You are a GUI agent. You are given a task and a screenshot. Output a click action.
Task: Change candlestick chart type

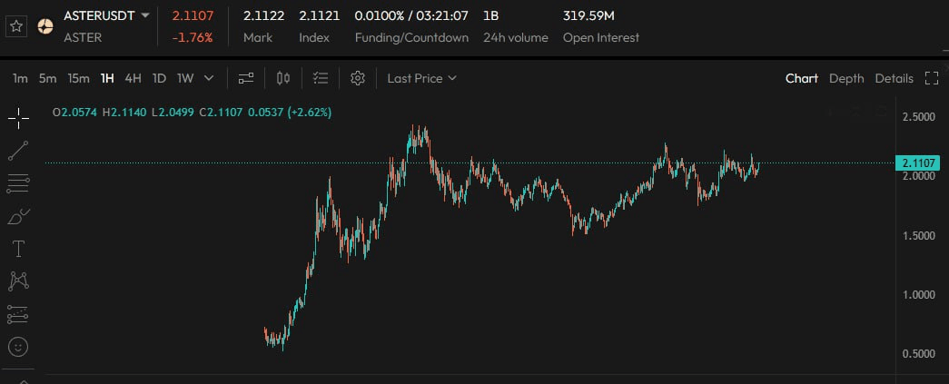pos(282,78)
